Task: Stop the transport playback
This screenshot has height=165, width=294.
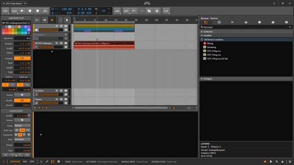Action: click(x=30, y=11)
